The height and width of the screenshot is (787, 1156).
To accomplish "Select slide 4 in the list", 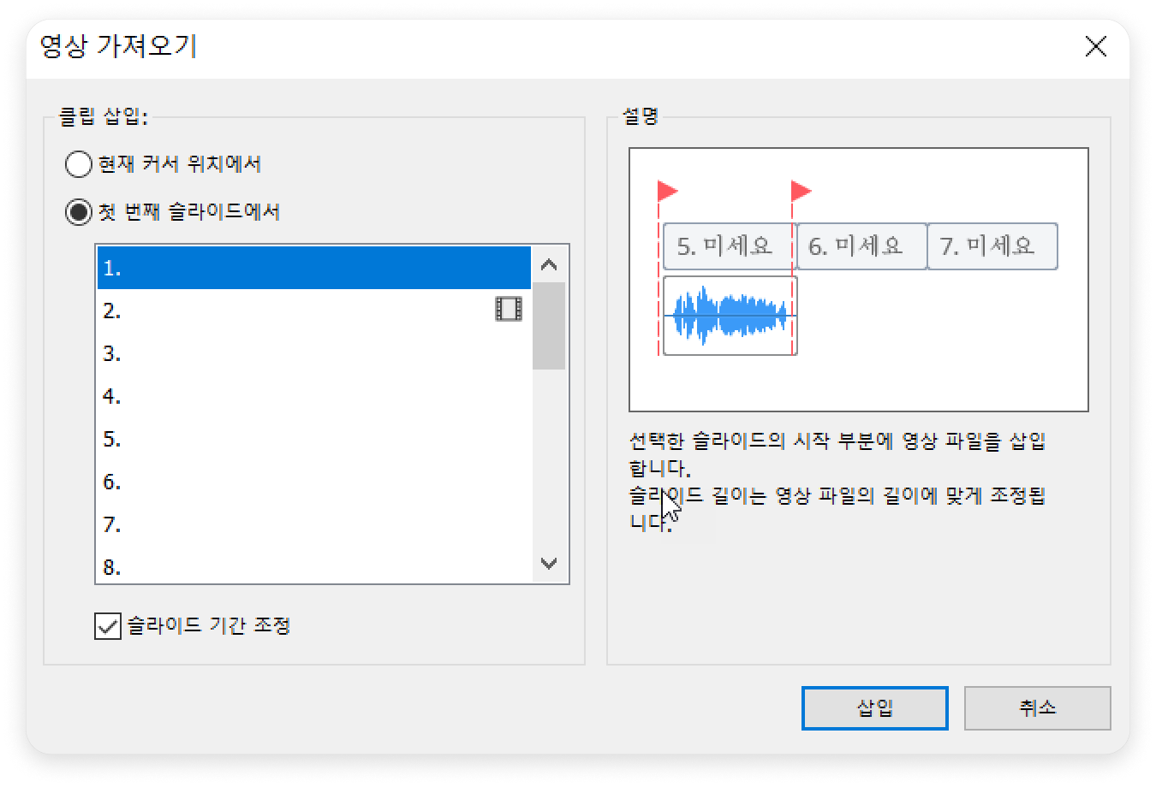I will (x=314, y=396).
